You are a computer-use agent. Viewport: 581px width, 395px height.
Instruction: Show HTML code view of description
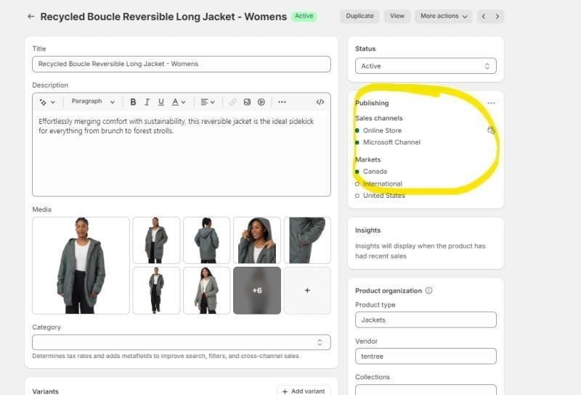point(320,102)
